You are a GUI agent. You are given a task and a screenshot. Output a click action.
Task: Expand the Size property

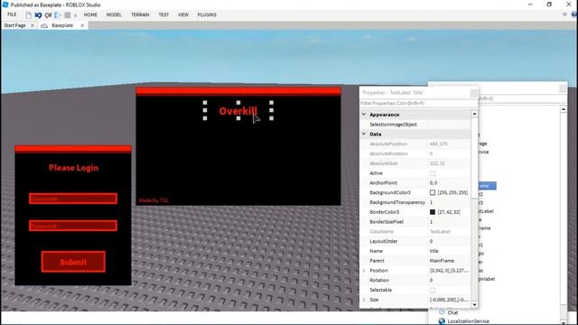(364, 300)
